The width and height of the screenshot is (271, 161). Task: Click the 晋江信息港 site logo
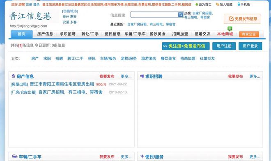(30, 16)
